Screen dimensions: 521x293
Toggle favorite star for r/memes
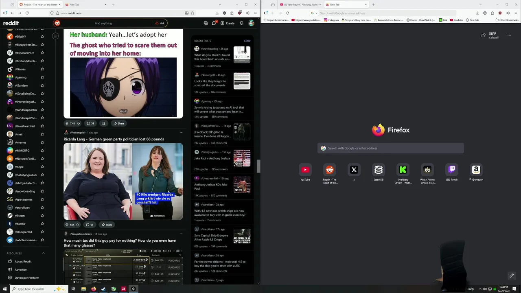[x=42, y=142]
